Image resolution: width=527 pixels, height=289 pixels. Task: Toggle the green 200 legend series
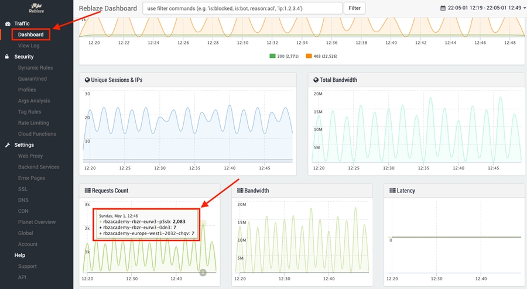273,56
